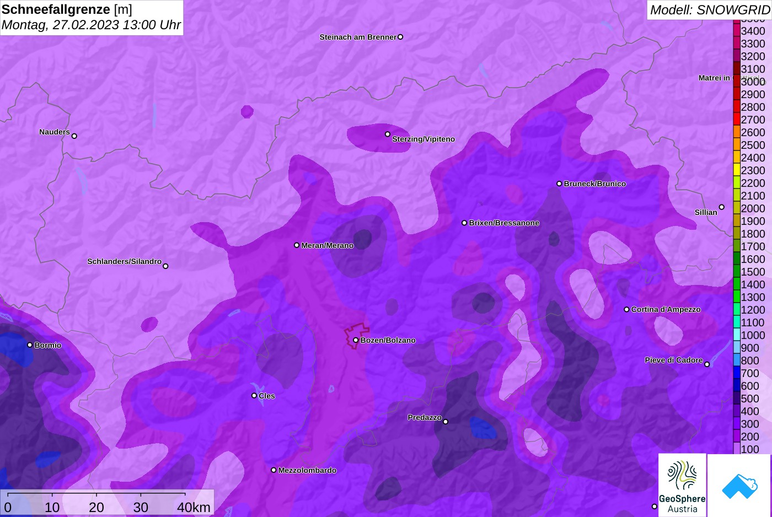Click the Predazzo marker dot
This screenshot has height=517, width=772.
pos(446,422)
